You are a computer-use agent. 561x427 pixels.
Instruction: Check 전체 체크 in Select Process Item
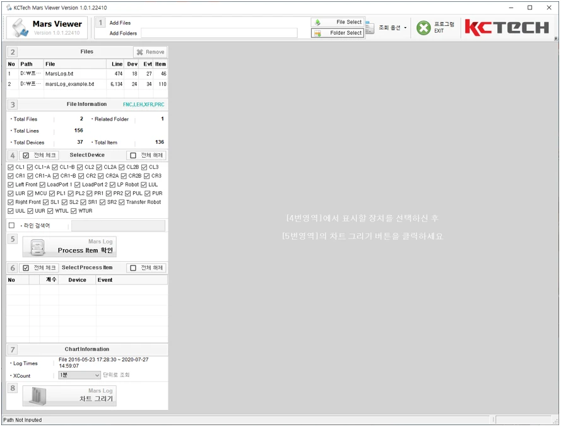pyautogui.click(x=26, y=268)
